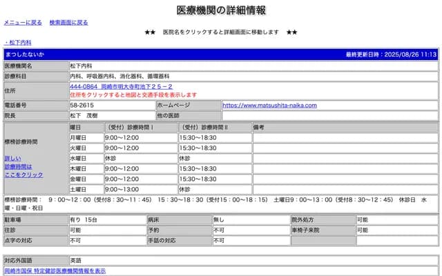Click the メニューに戻る link
The image size is (442, 276).
(x=23, y=22)
